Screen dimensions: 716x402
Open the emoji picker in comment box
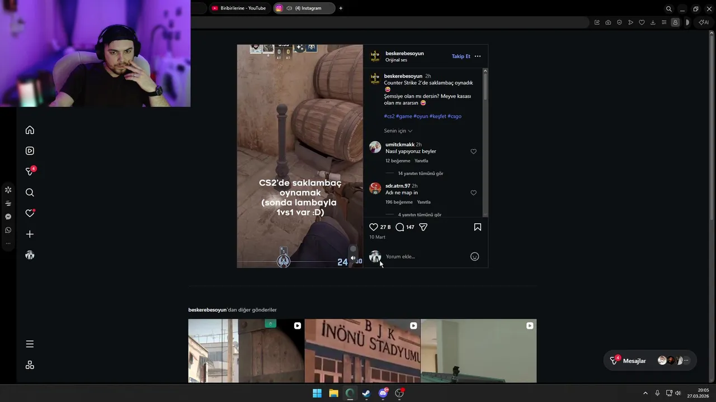(x=474, y=256)
